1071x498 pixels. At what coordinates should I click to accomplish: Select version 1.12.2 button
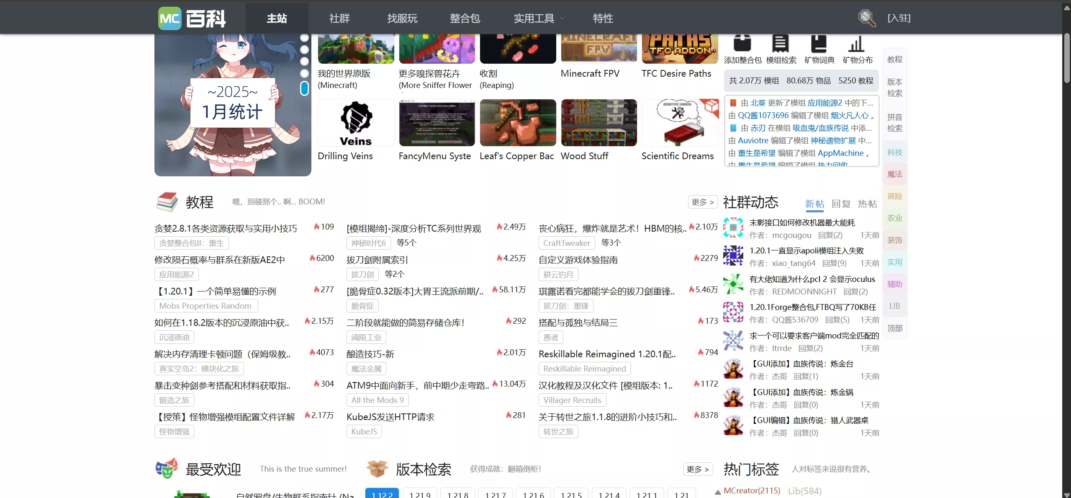(x=381, y=494)
